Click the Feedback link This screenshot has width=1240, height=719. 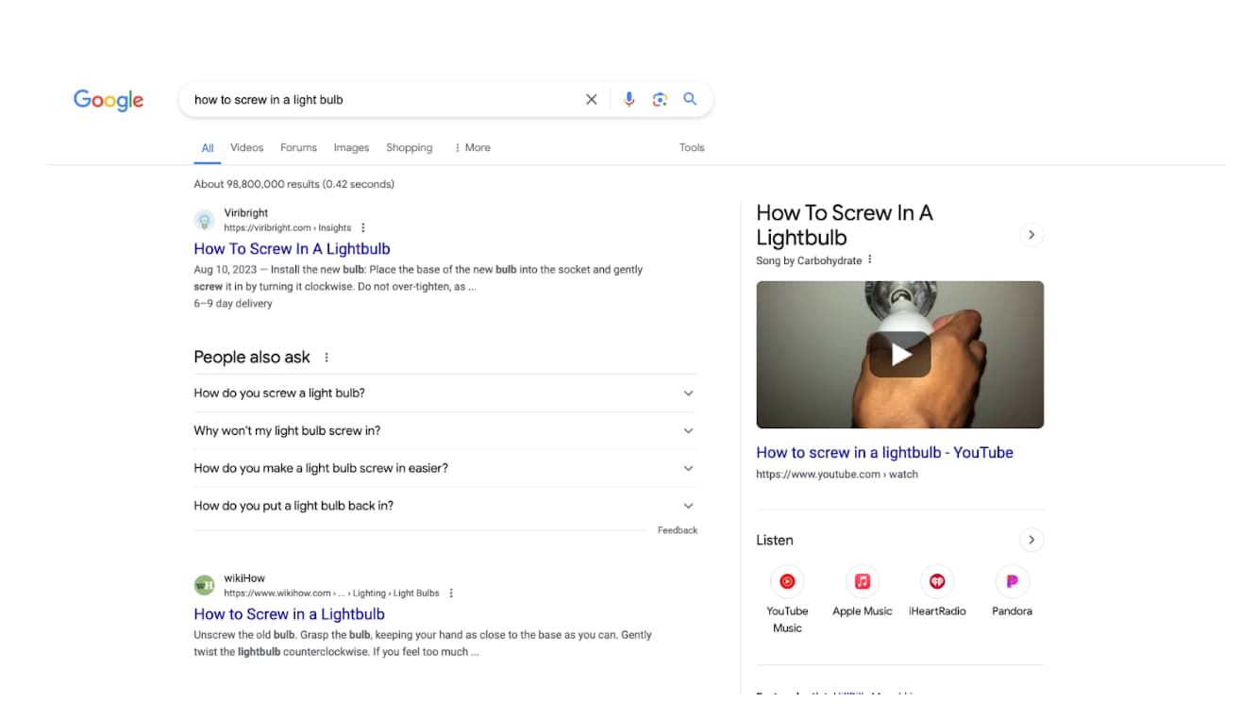pyautogui.click(x=678, y=530)
